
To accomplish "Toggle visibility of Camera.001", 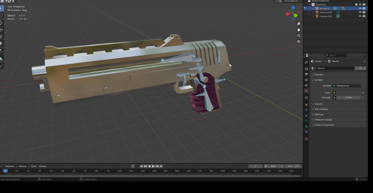I will click(x=360, y=12).
